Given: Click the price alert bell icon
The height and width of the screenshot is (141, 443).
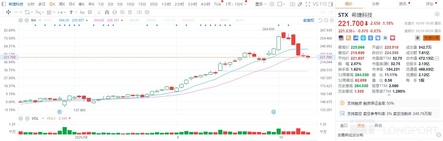Looking at the screenshot, I should click(x=417, y=38).
